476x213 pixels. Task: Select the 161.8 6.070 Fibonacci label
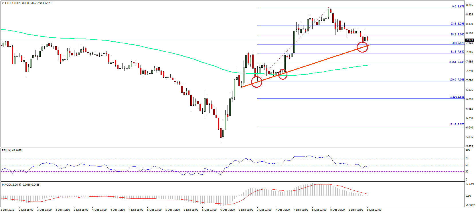457,124
